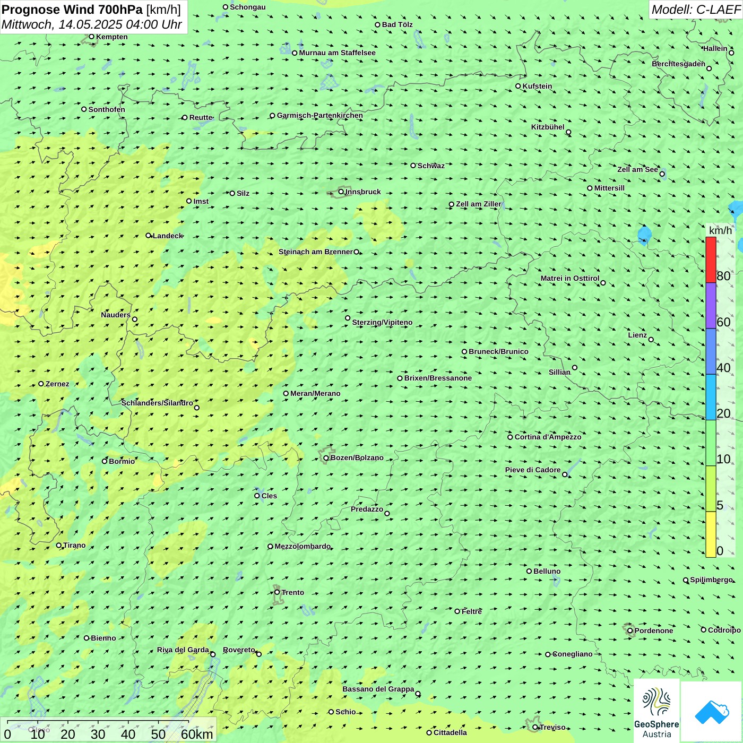Image resolution: width=743 pixels, height=743 pixels.
Task: Click the 'km/h' legend unit label
Action: tap(720, 230)
